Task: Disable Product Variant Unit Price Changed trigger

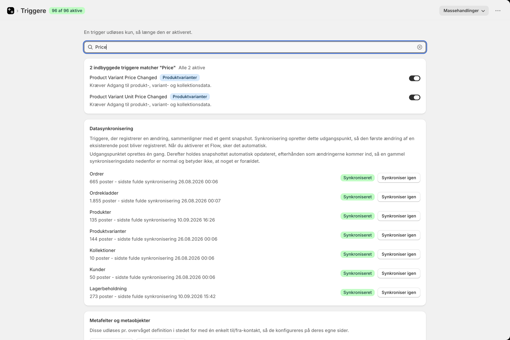Action: 414,97
